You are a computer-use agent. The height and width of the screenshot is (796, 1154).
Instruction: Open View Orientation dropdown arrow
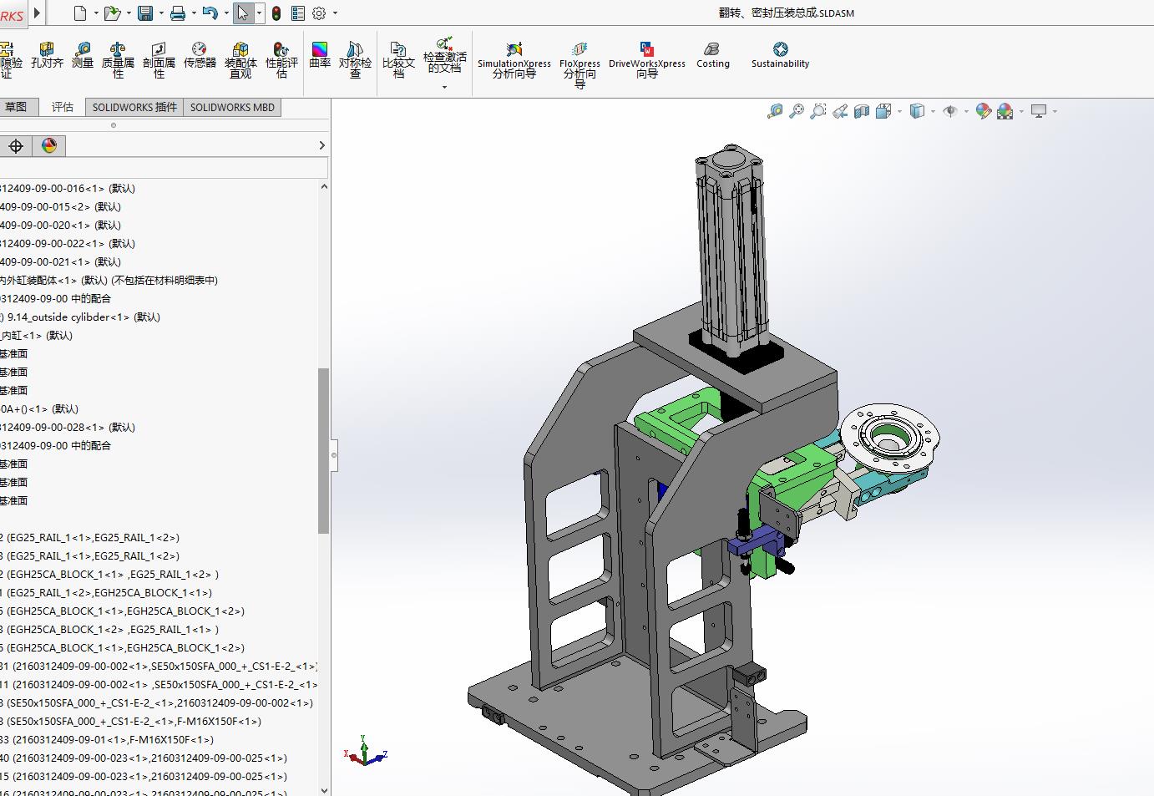(x=899, y=111)
